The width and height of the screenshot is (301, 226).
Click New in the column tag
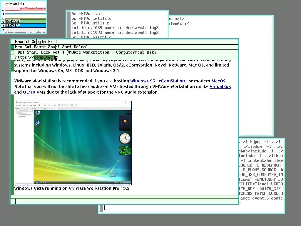tap(19, 47)
